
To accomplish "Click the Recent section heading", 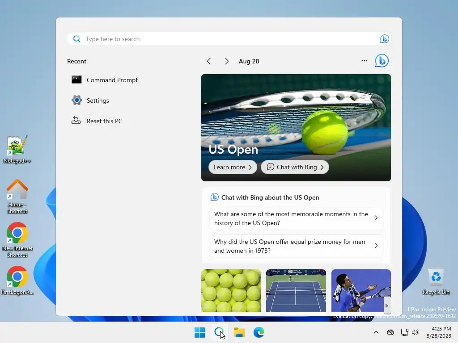I will [x=76, y=61].
